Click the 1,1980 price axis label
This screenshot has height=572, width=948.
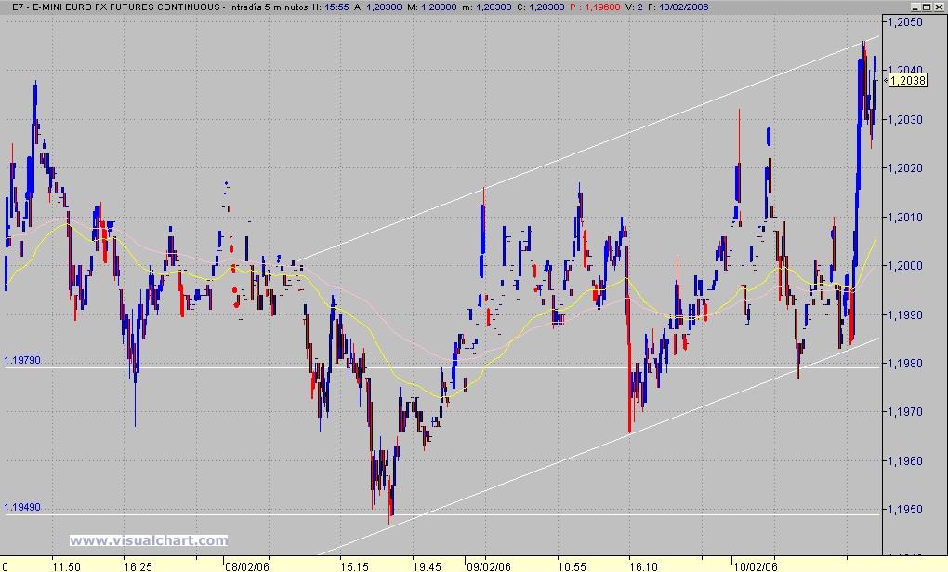905,363
